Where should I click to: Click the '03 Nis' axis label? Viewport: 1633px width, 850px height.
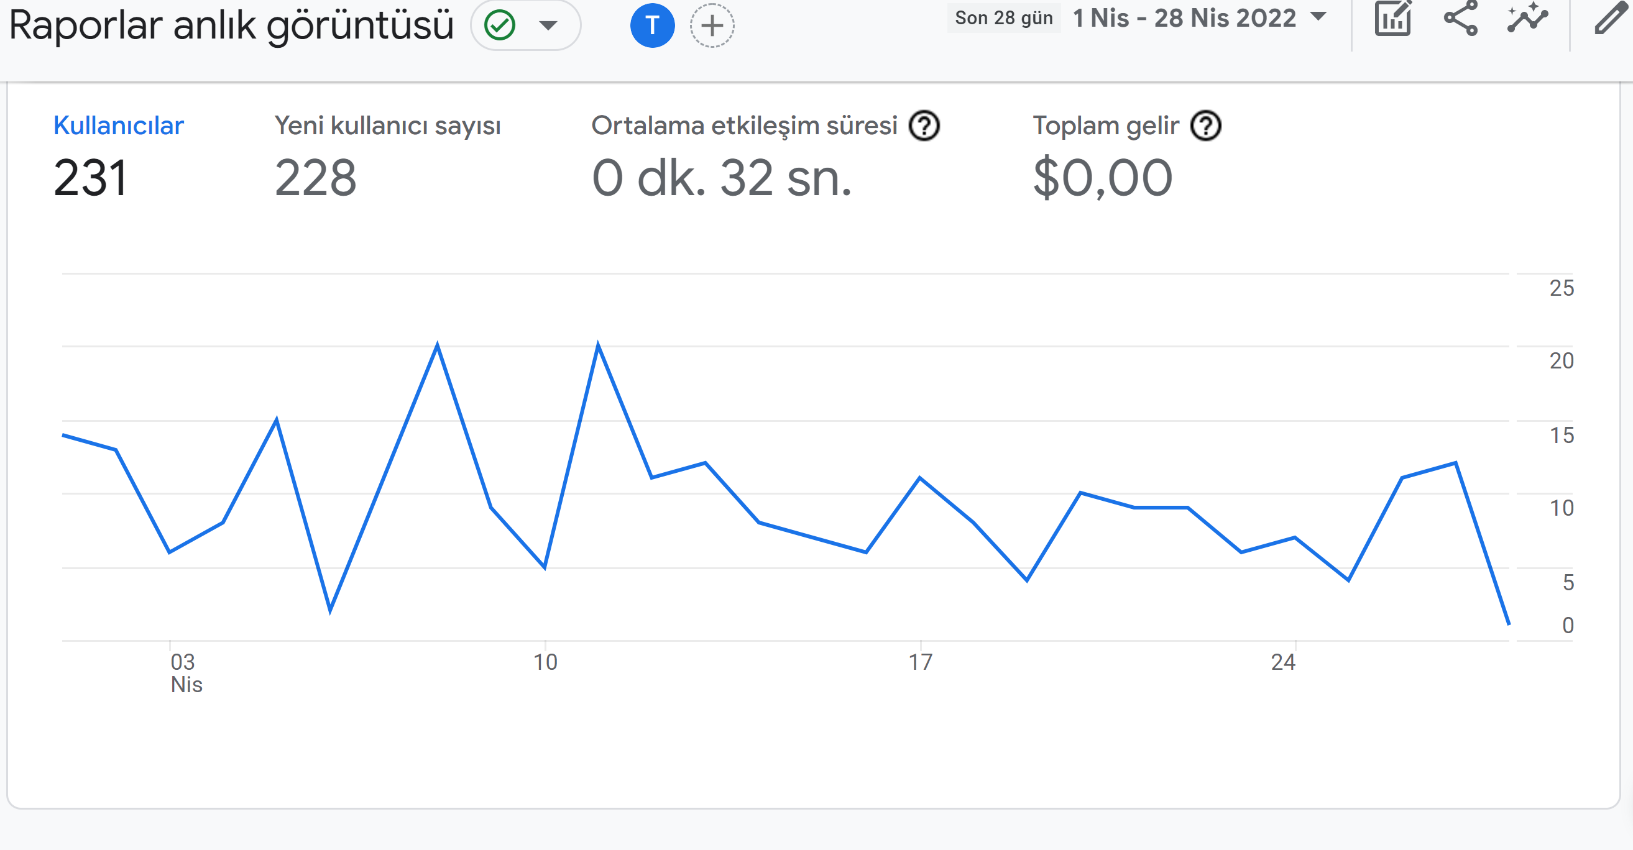[186, 673]
